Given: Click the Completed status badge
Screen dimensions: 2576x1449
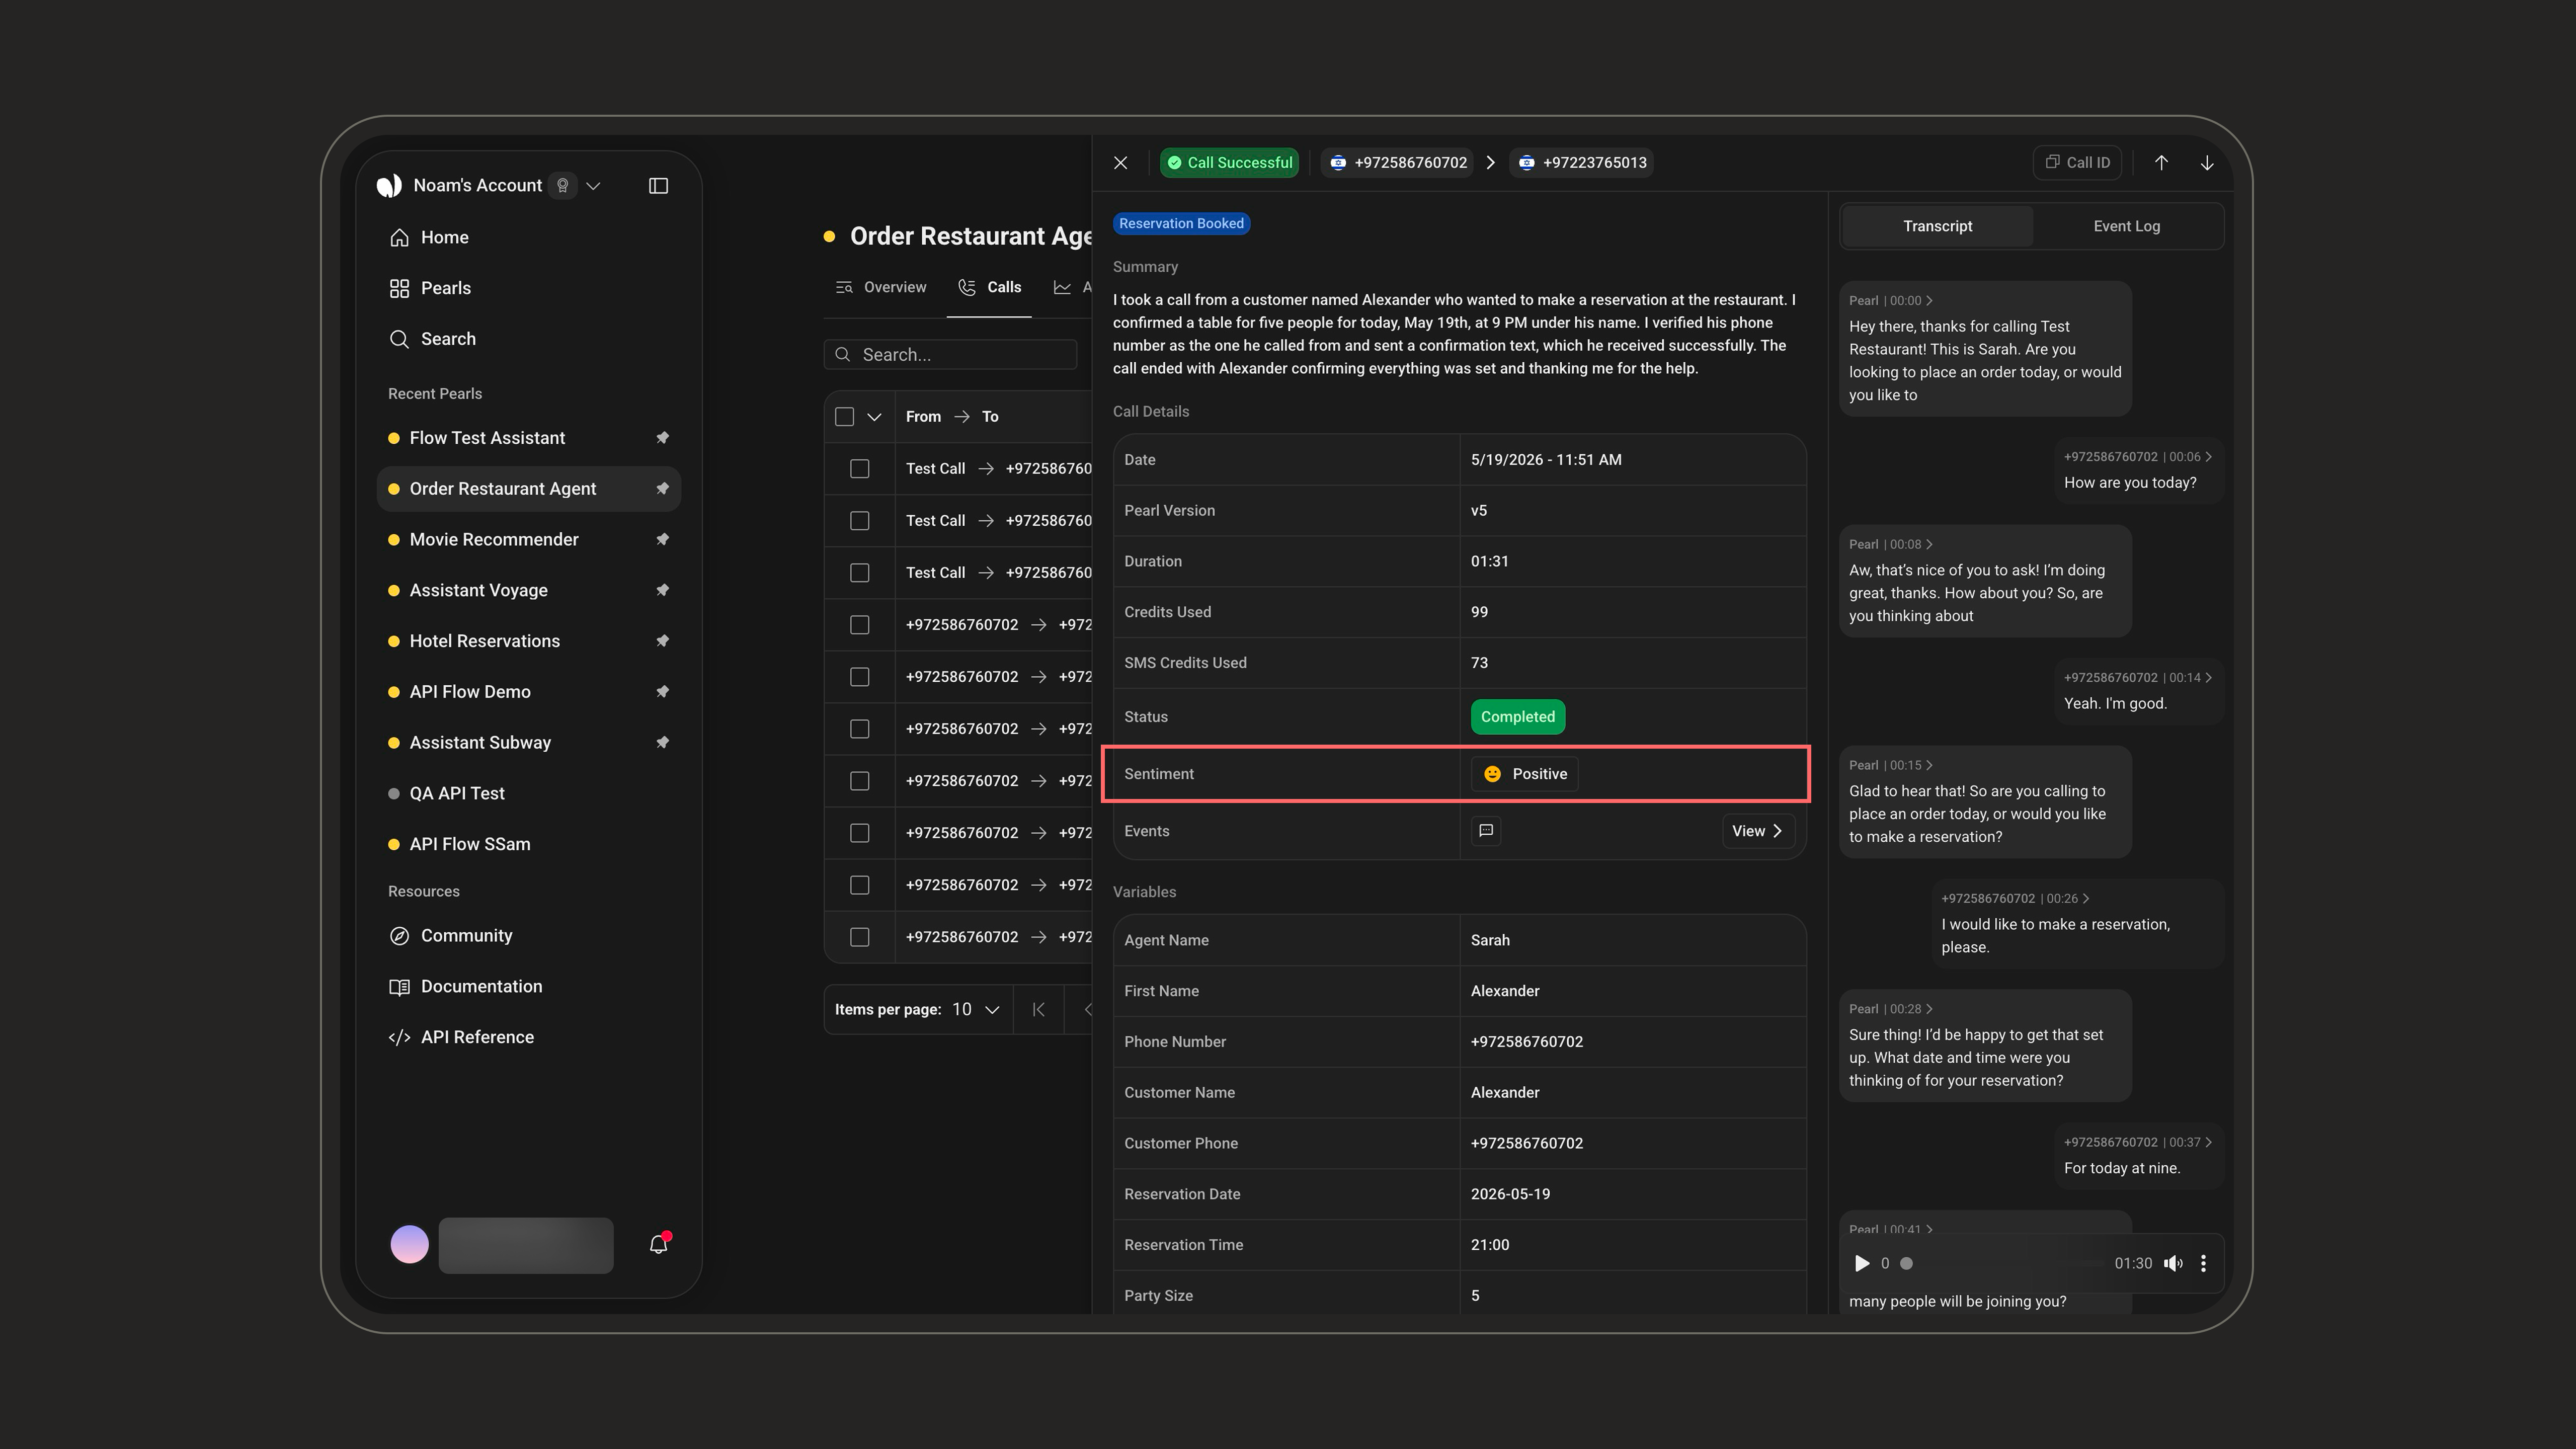Looking at the screenshot, I should point(1517,717).
